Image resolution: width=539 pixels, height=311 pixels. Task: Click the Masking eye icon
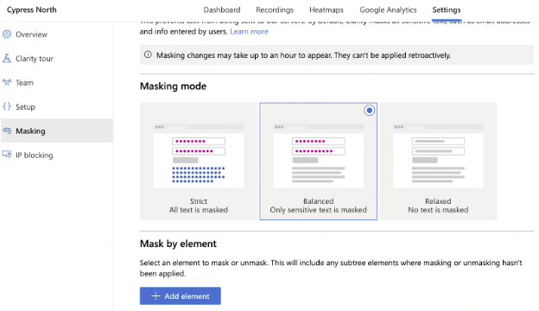(x=7, y=130)
